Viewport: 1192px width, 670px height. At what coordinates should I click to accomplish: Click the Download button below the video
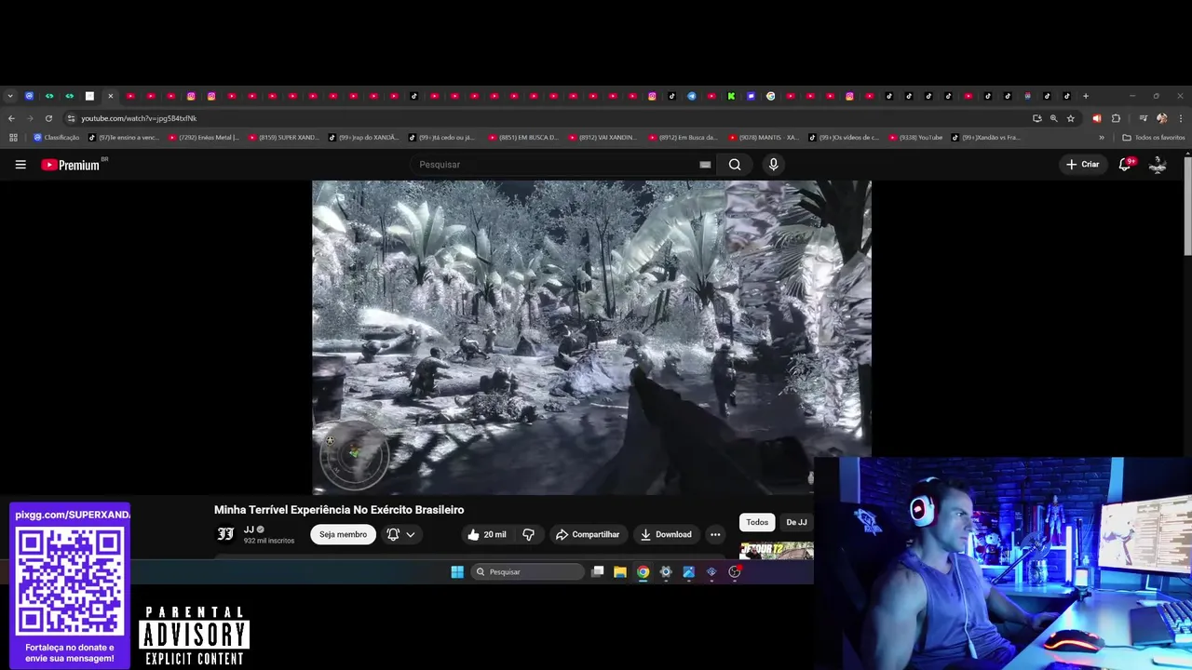tap(665, 534)
